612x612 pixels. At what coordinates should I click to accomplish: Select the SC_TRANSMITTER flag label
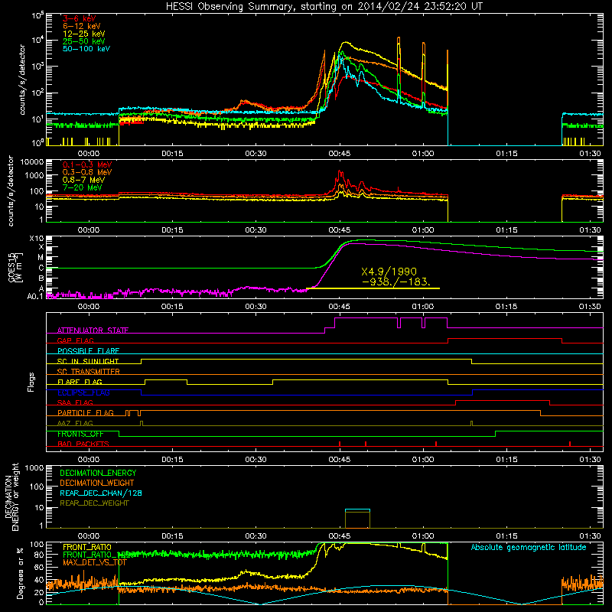pyautogui.click(x=89, y=372)
